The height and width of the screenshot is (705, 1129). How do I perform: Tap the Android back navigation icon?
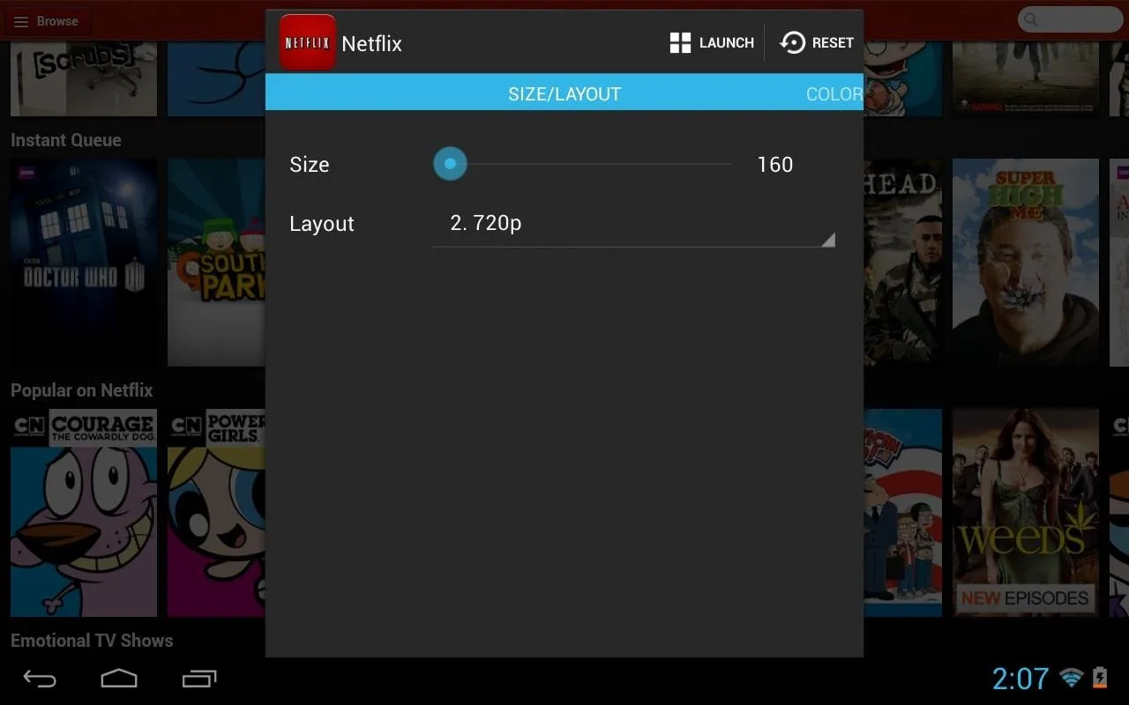(x=40, y=679)
